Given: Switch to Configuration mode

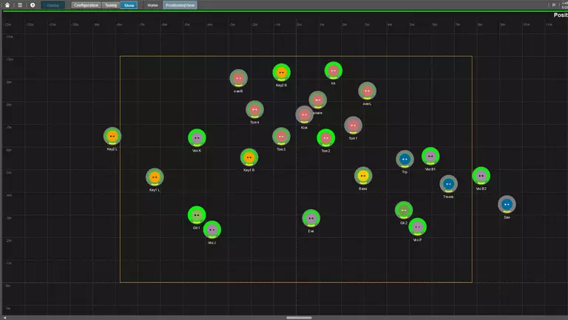Looking at the screenshot, I should (x=86, y=5).
